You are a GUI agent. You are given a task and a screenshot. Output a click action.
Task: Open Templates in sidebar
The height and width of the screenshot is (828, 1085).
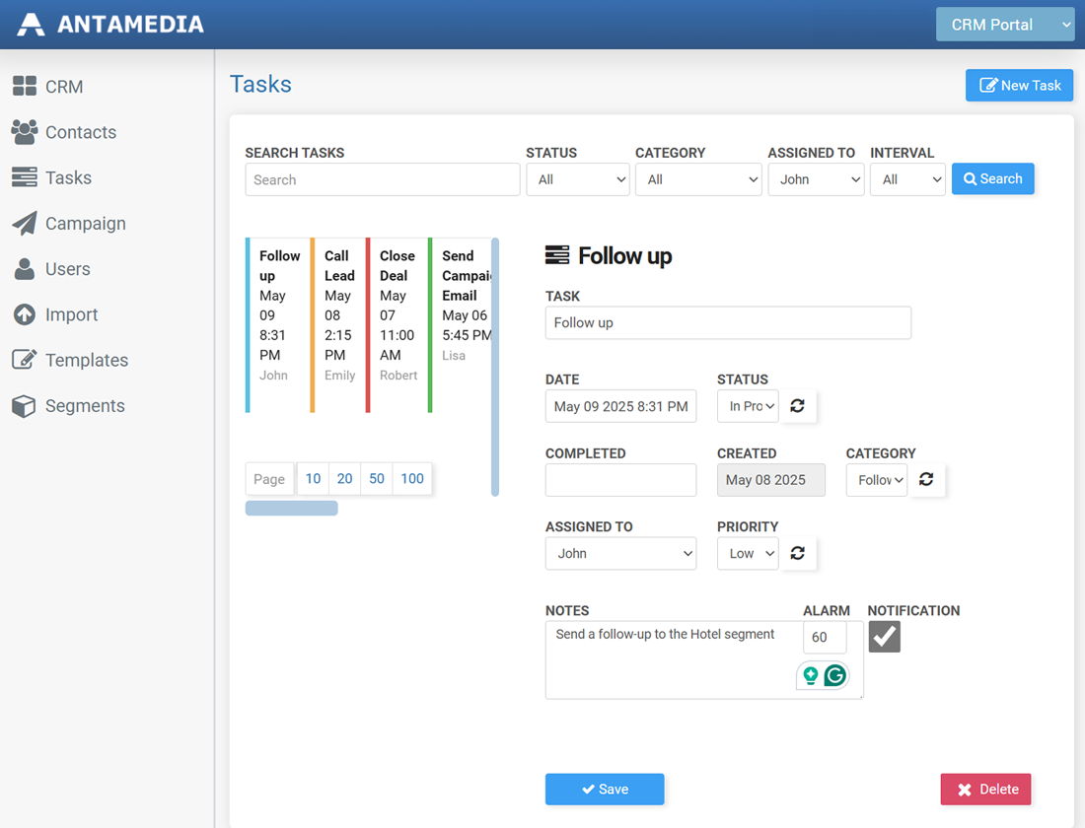[87, 360]
